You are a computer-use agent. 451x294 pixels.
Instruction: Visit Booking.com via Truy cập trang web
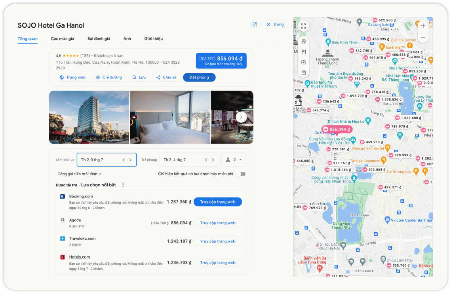[218, 202]
